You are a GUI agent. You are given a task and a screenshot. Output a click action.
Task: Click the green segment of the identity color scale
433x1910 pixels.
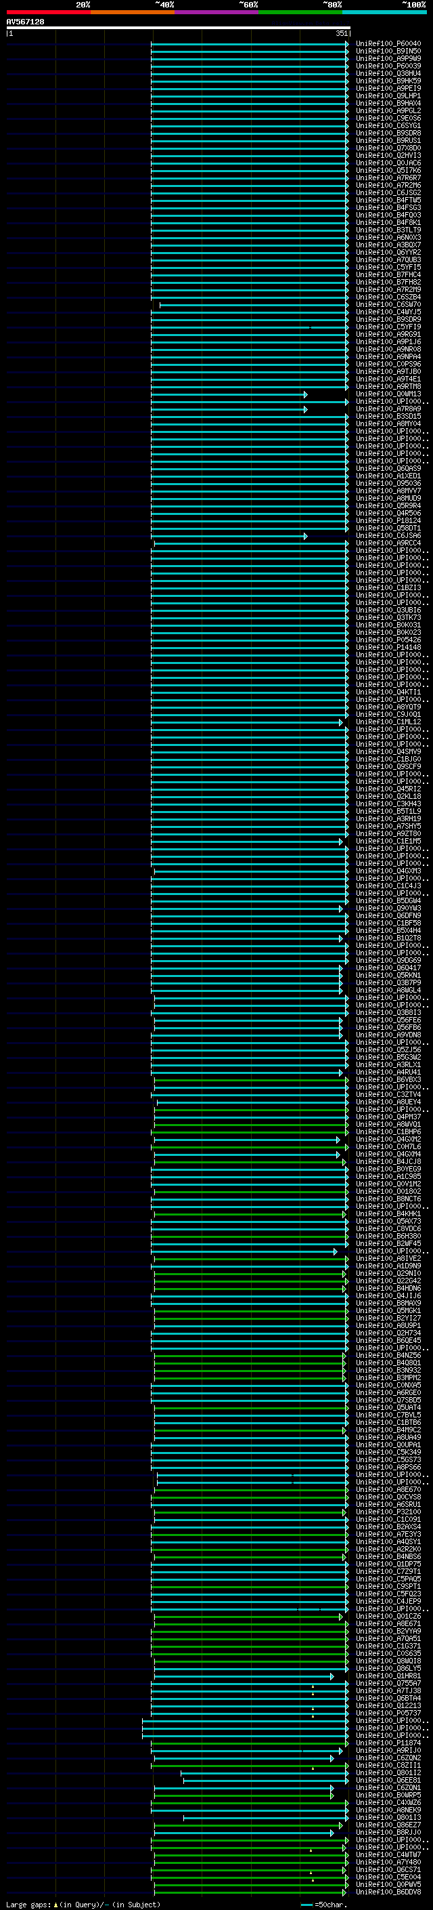300,12
